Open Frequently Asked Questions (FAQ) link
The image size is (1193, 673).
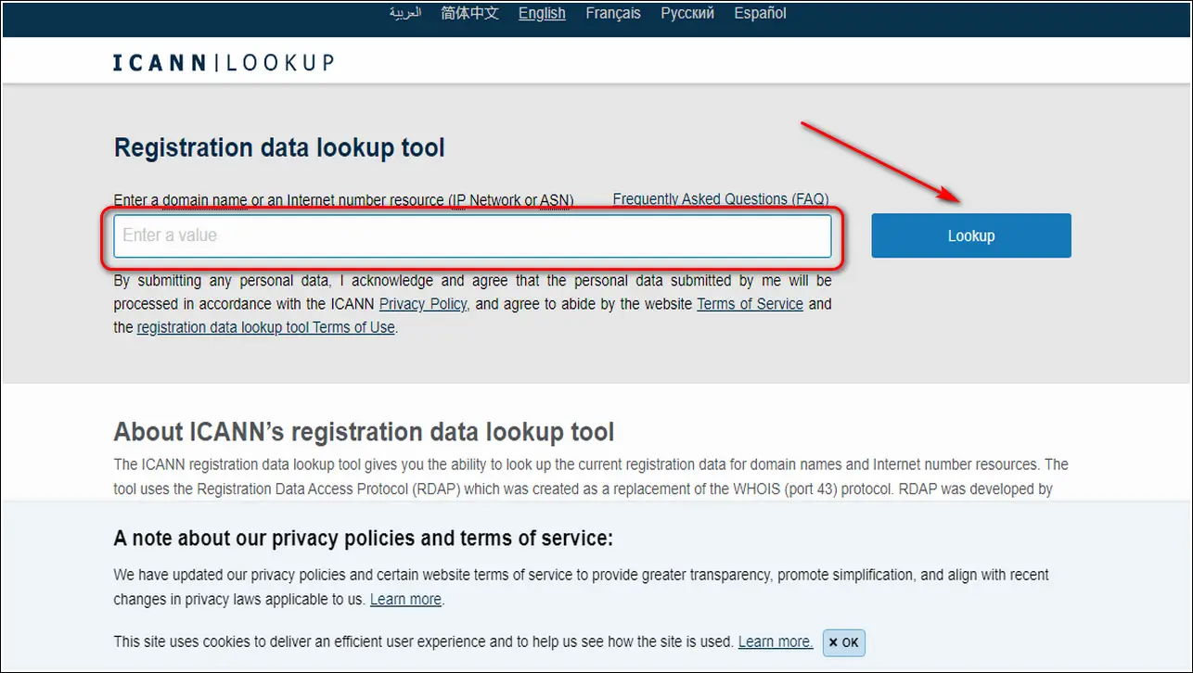point(721,199)
